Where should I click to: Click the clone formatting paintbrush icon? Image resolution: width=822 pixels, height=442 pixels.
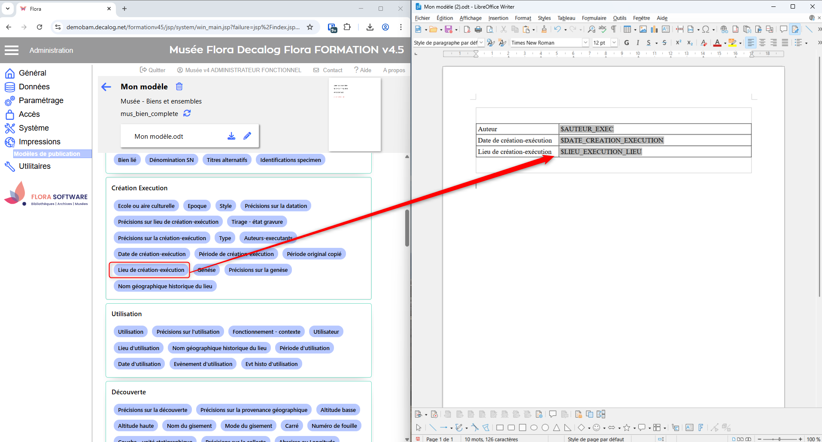tap(544, 29)
